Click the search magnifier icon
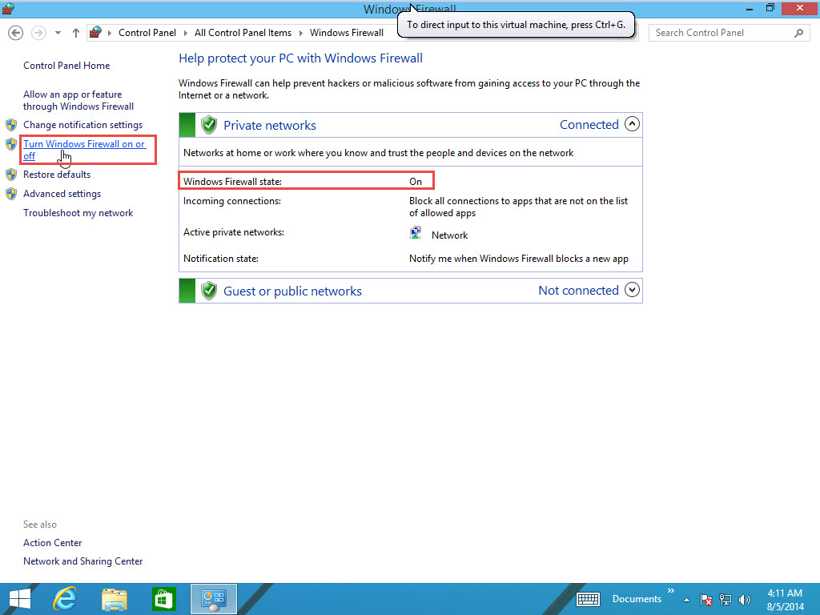 click(x=798, y=33)
